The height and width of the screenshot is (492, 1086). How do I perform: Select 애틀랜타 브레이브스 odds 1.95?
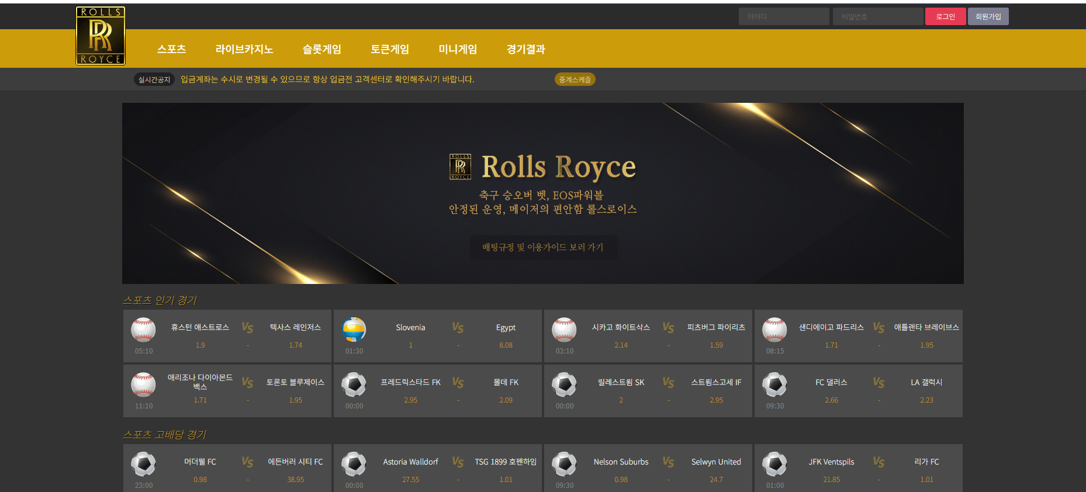[926, 345]
